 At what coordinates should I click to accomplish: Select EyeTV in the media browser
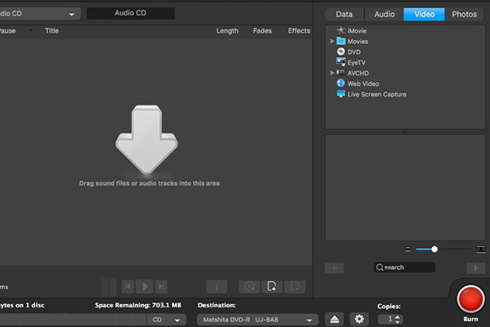point(358,62)
